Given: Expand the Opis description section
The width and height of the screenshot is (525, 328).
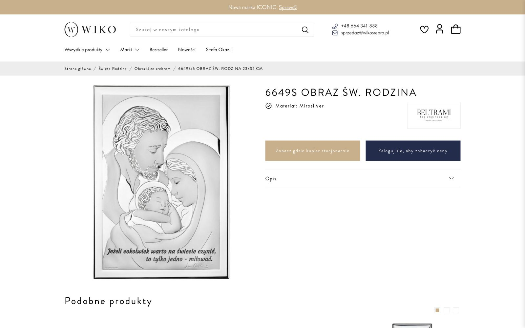Looking at the screenshot, I should [x=363, y=179].
